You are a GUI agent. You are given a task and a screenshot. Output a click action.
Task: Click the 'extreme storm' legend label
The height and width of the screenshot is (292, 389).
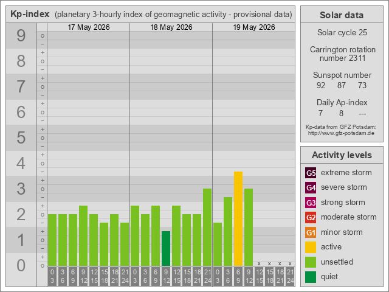click(346, 172)
